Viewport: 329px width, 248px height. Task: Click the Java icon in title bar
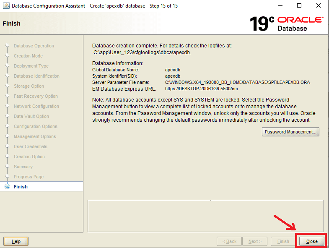pos(6,6)
